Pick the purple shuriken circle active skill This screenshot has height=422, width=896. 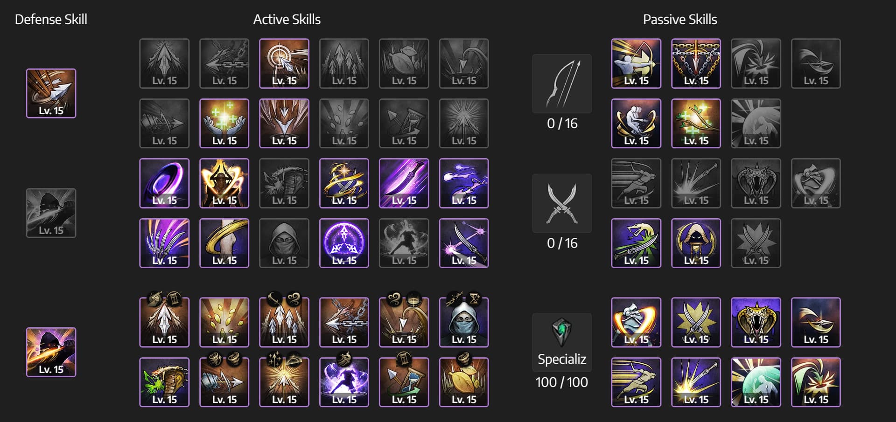point(344,243)
